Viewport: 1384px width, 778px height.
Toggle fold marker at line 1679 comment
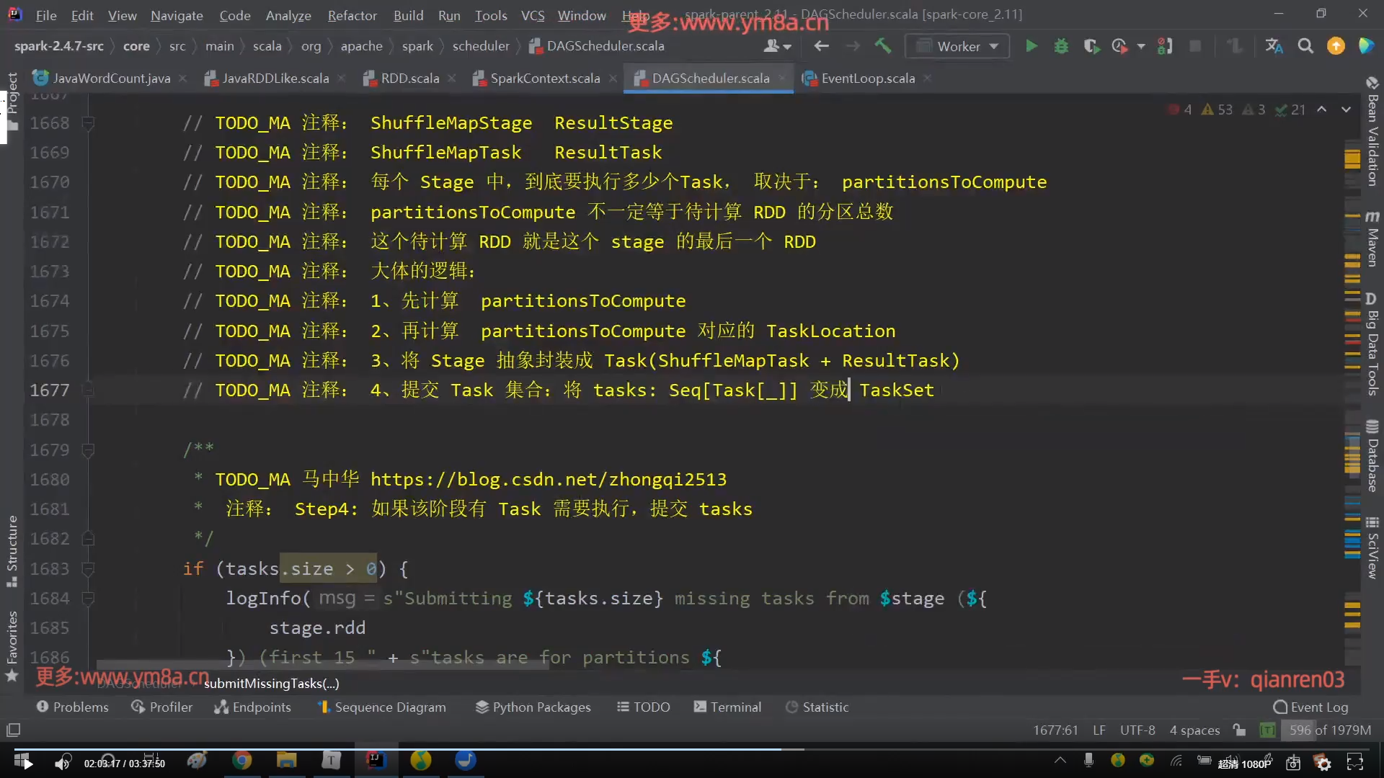coord(88,450)
